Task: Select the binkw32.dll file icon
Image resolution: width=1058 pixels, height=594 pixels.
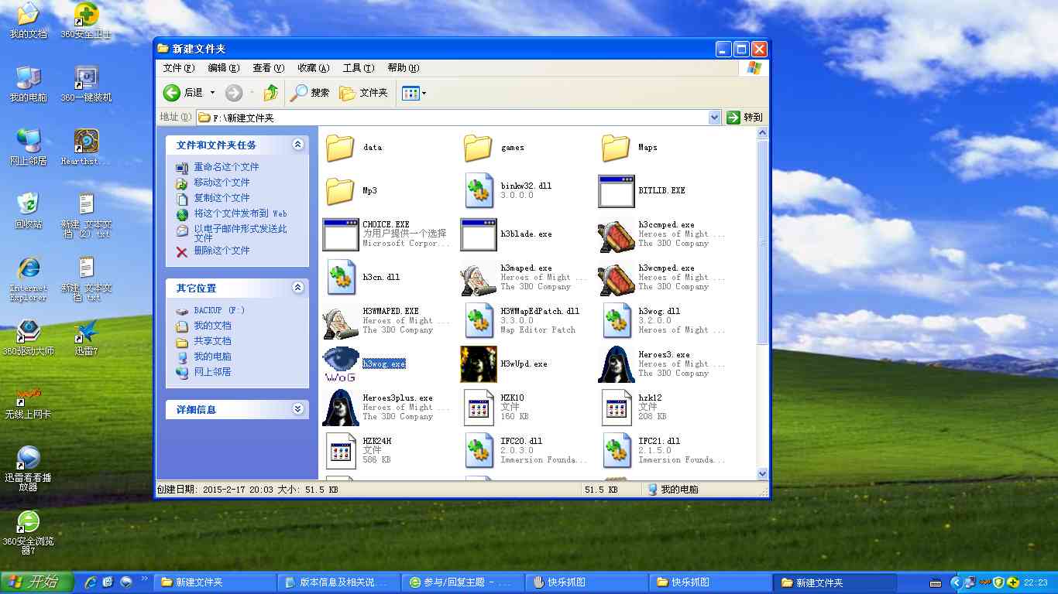Action: point(479,191)
